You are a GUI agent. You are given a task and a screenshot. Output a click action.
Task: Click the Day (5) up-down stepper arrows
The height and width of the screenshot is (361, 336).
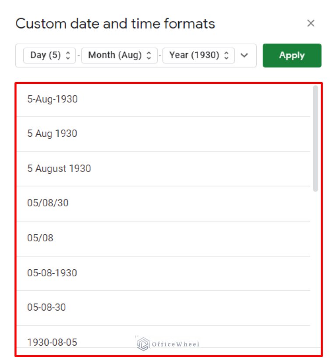click(68, 55)
